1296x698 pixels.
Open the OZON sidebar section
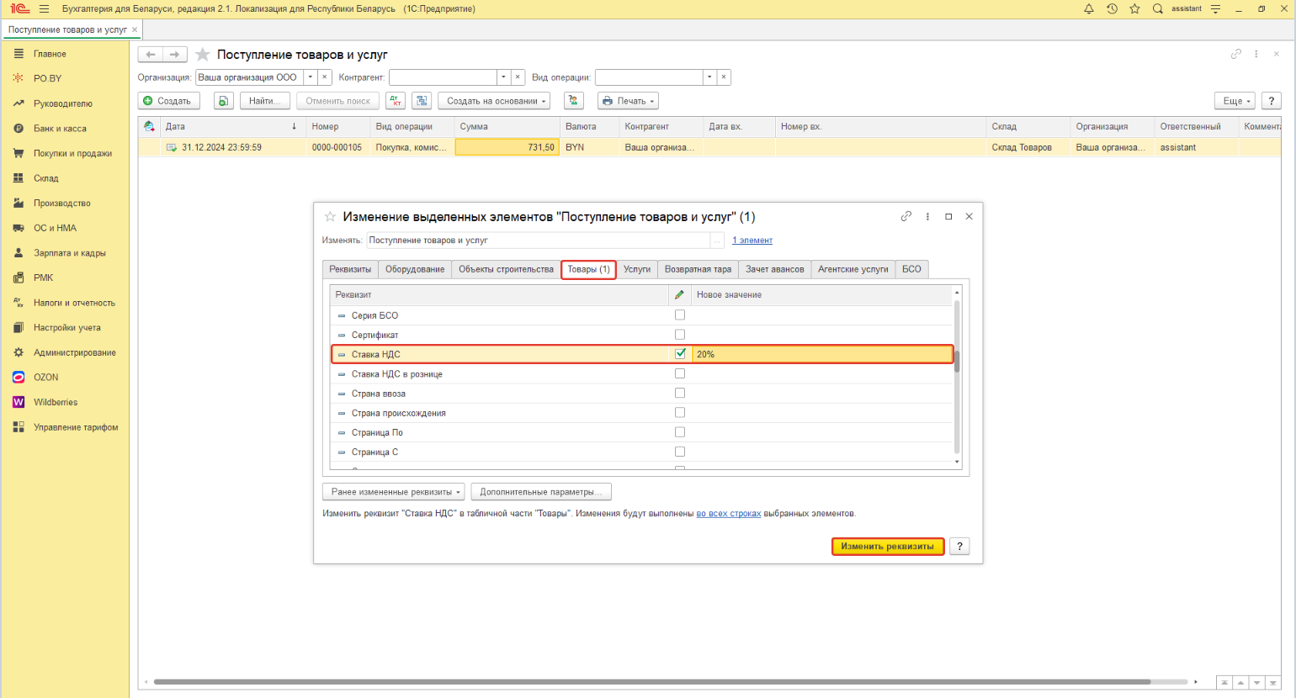pos(46,378)
